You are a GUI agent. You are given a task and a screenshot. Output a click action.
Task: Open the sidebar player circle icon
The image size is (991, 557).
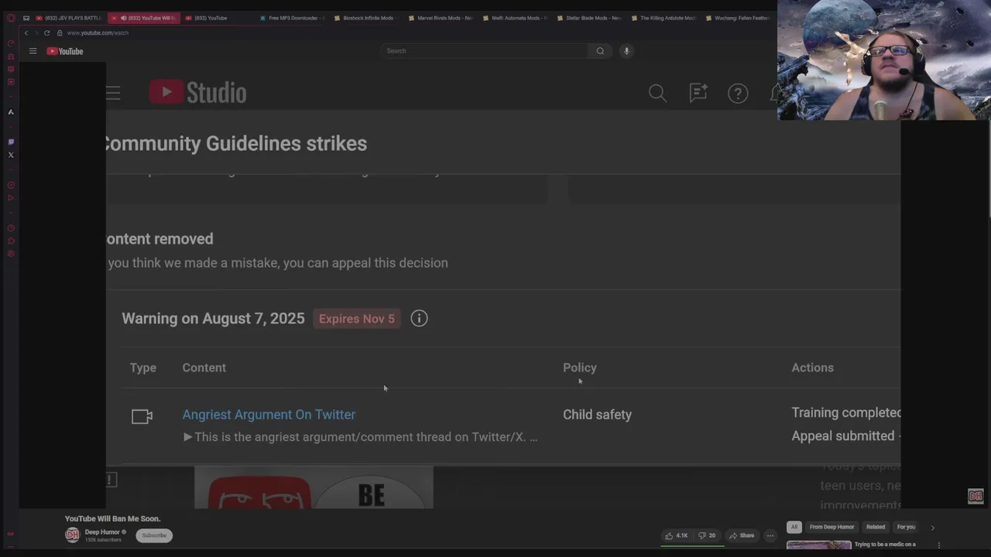(x=11, y=185)
